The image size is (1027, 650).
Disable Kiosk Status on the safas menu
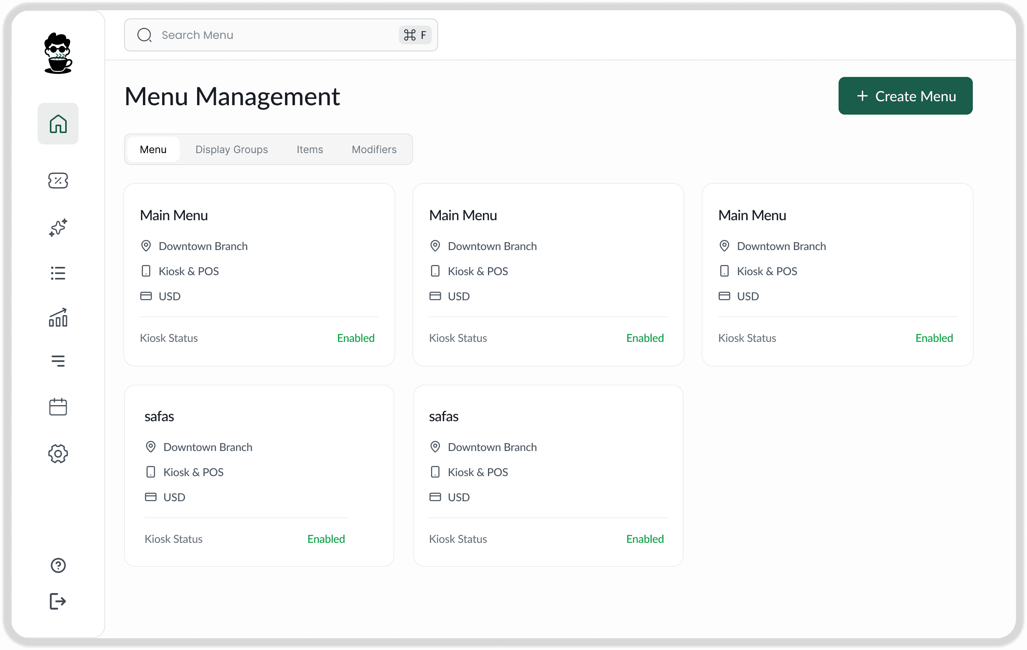click(326, 539)
